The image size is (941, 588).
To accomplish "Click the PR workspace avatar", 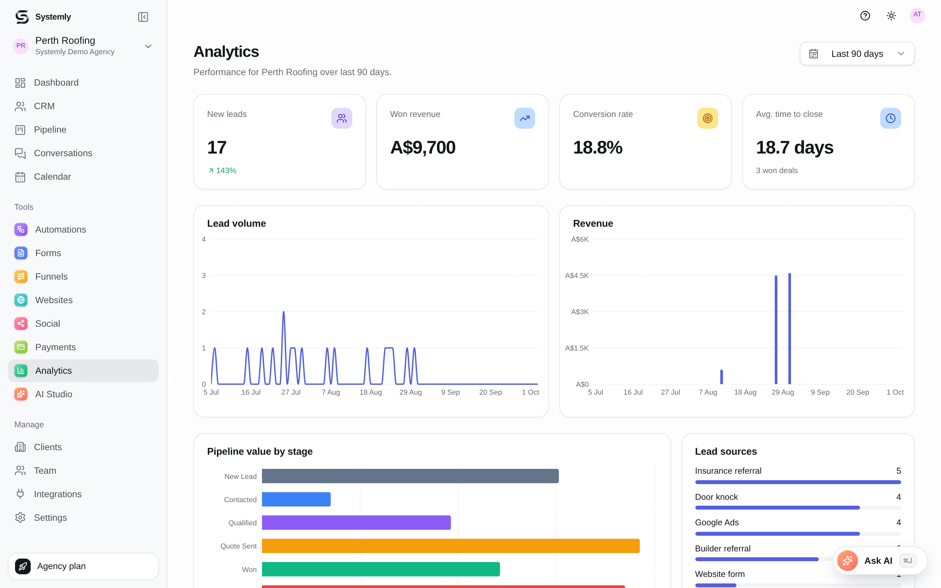I will pyautogui.click(x=21, y=46).
